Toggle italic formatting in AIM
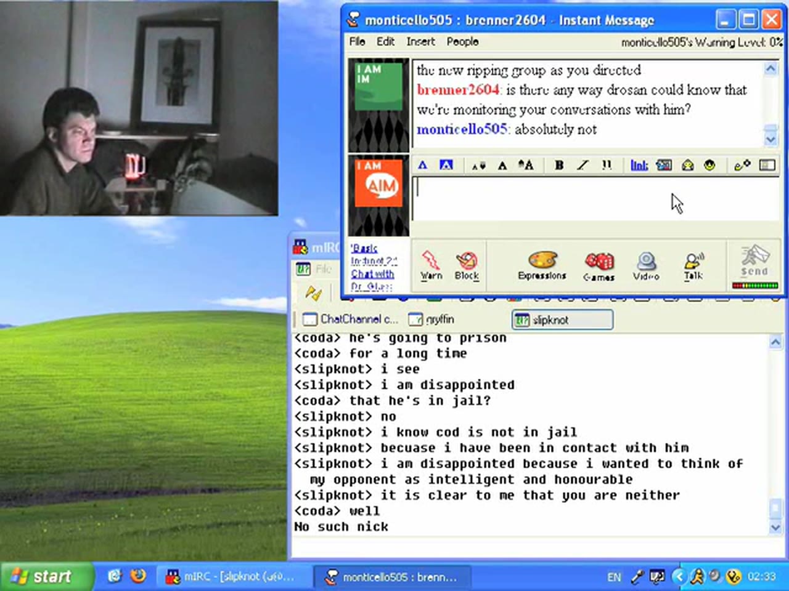The height and width of the screenshot is (591, 789). coord(583,165)
